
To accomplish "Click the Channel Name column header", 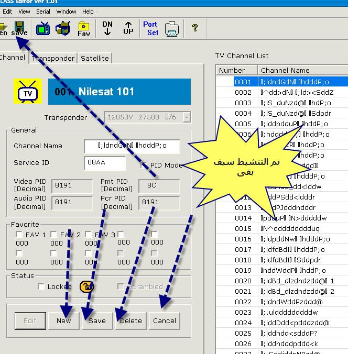I will [x=303, y=70].
